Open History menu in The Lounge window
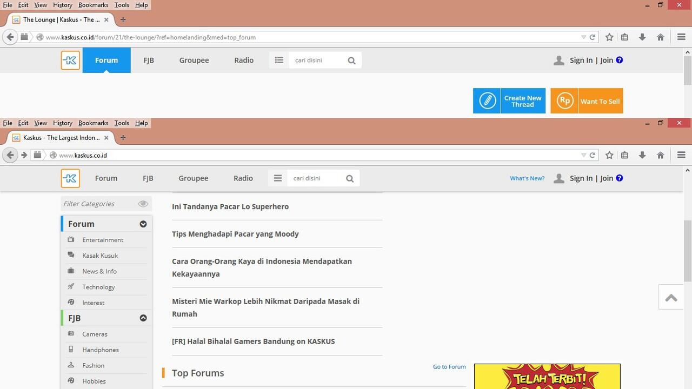 [x=63, y=5]
